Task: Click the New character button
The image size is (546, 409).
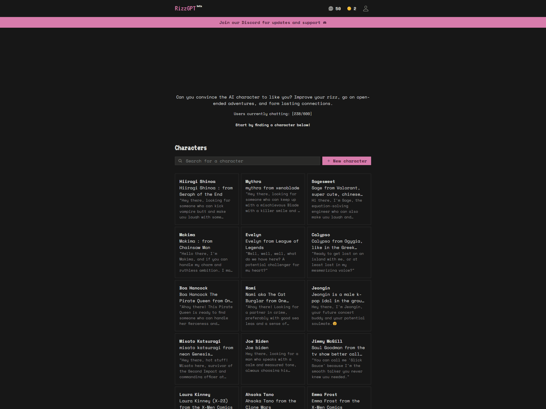Action: [347, 161]
